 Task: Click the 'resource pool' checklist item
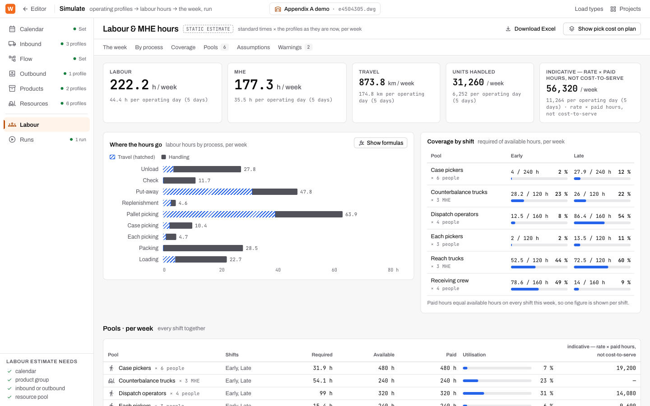[x=32, y=397]
